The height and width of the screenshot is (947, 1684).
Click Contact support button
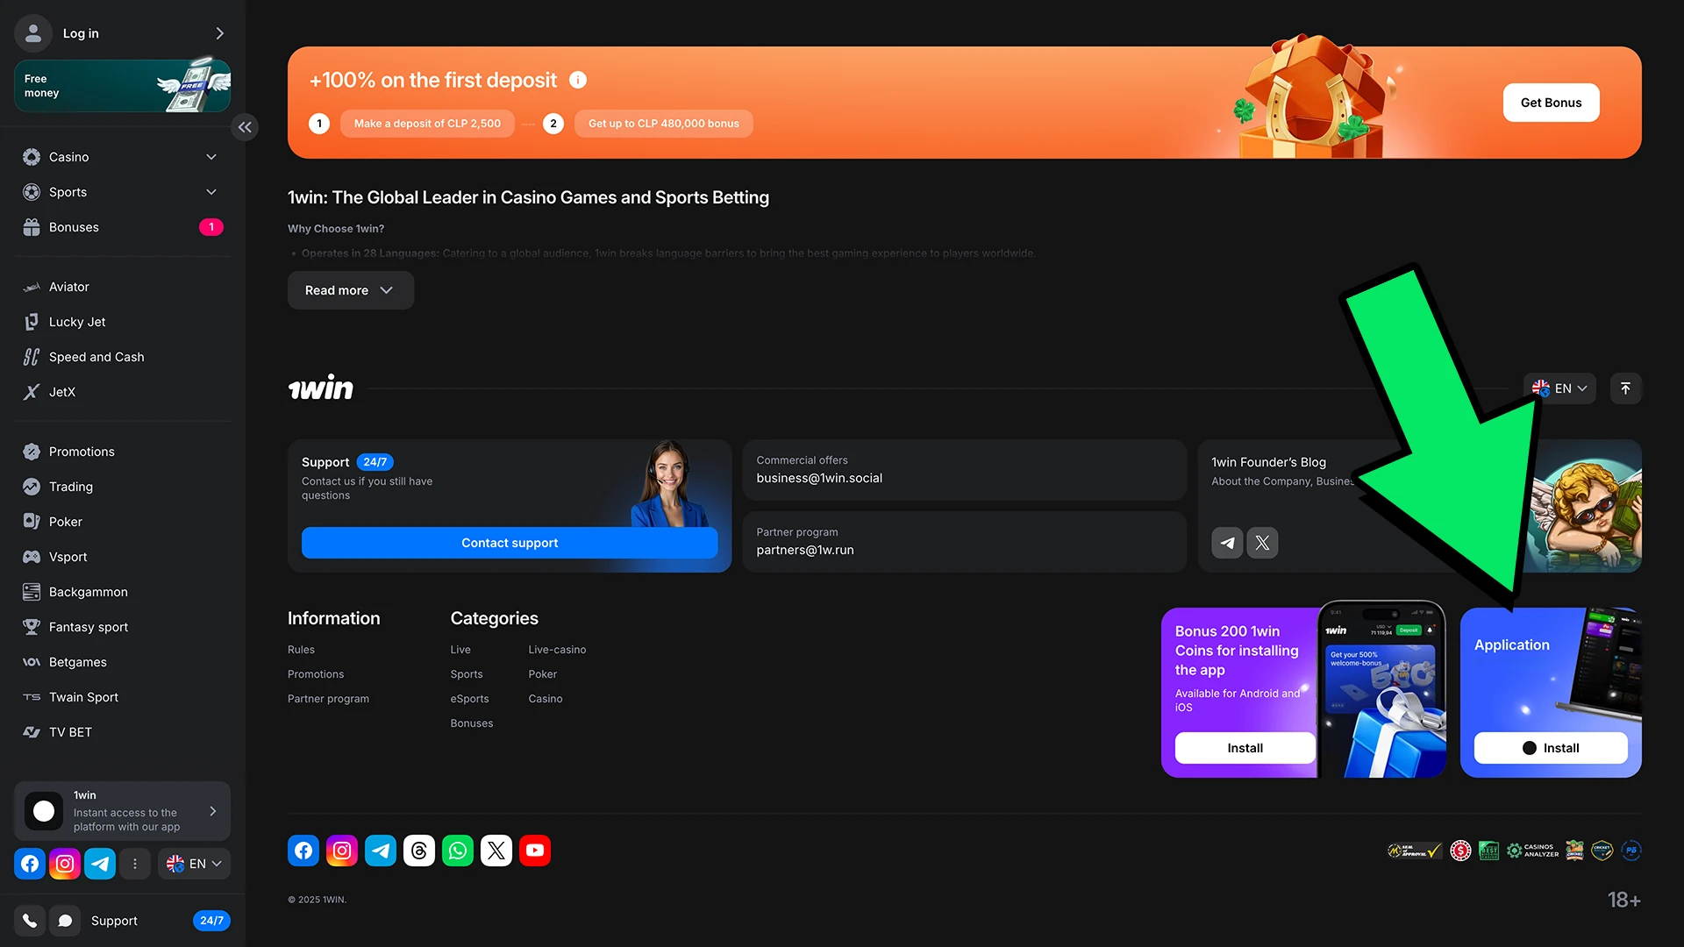tap(510, 543)
